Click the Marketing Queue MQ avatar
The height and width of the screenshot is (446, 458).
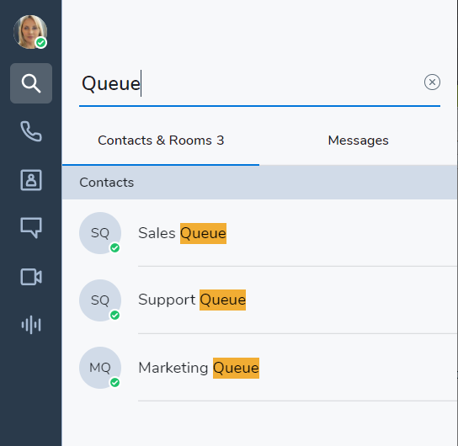[x=100, y=368]
